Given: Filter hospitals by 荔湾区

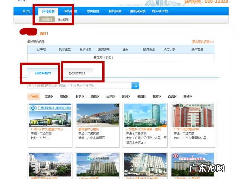Looking at the screenshot, I should click(x=49, y=97).
